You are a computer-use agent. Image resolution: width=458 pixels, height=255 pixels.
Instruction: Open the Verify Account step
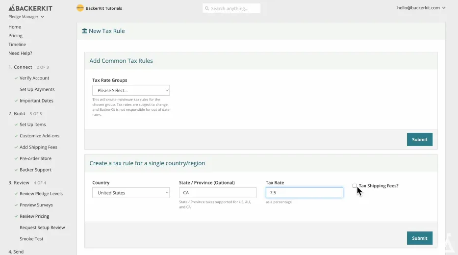34,78
